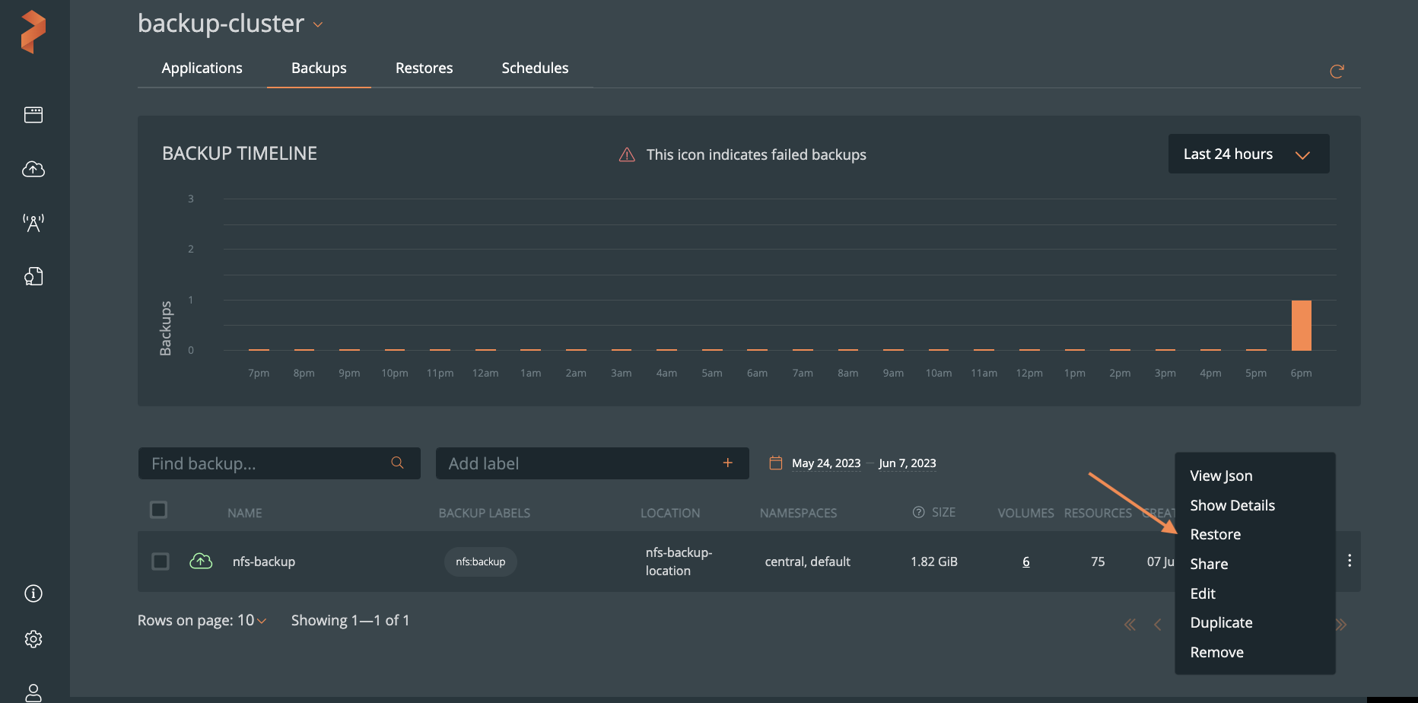The image size is (1418, 703).
Task: Click the volumes count link 6
Action: (x=1025, y=561)
